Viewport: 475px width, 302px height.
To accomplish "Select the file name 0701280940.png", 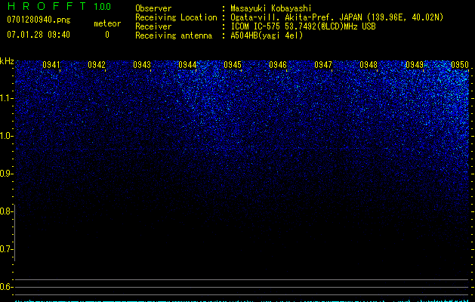I will coord(39,20).
